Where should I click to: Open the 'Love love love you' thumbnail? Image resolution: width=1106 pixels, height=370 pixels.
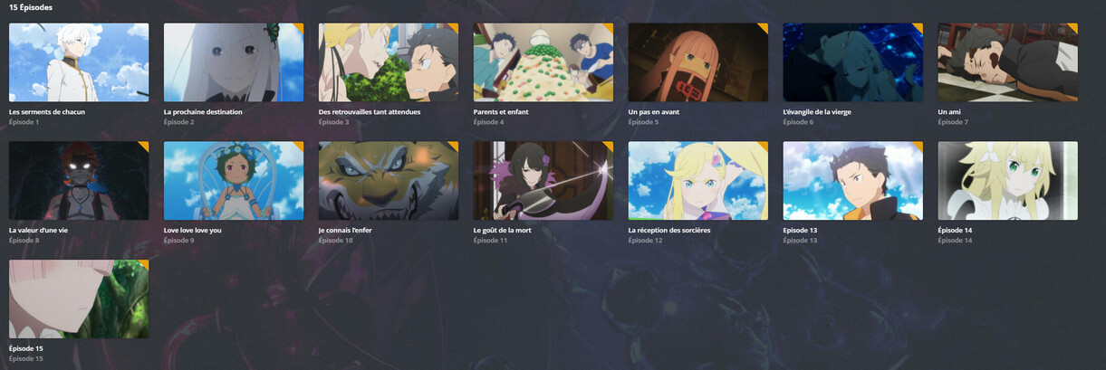234,181
